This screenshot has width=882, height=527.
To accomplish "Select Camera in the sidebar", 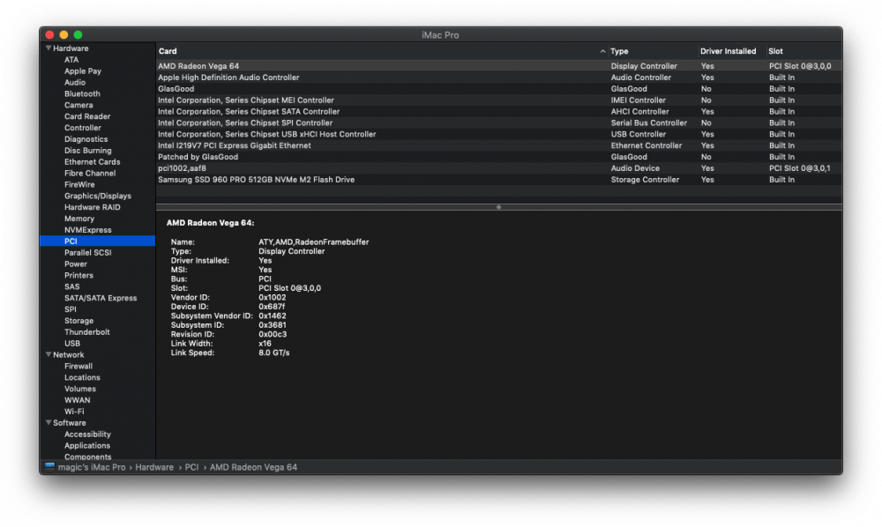I will pyautogui.click(x=78, y=105).
